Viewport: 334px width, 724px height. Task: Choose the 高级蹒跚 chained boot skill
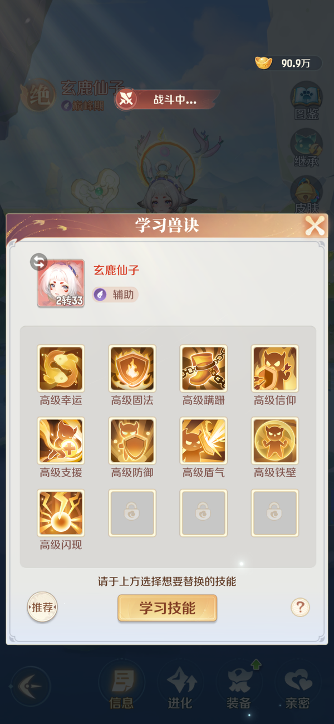204,369
